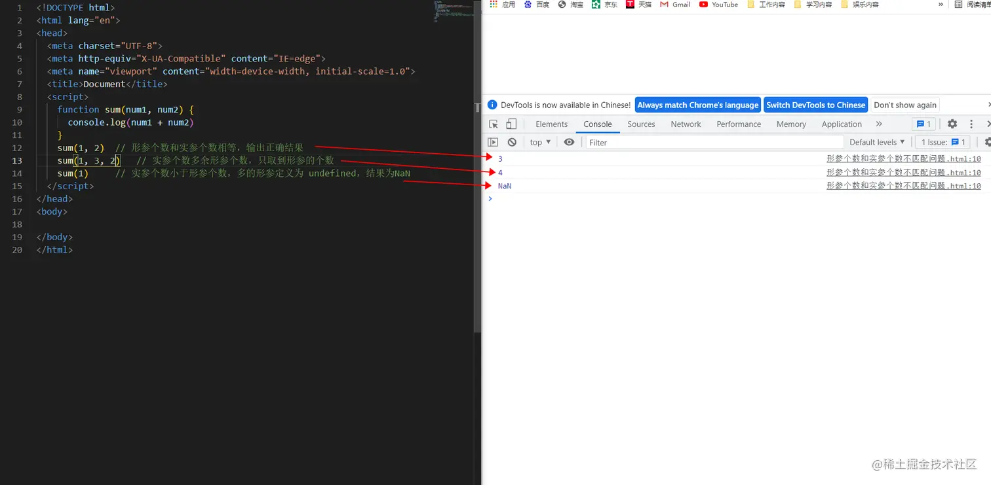Toggle the console sidebar panel icon
The width and height of the screenshot is (991, 485).
click(x=494, y=142)
